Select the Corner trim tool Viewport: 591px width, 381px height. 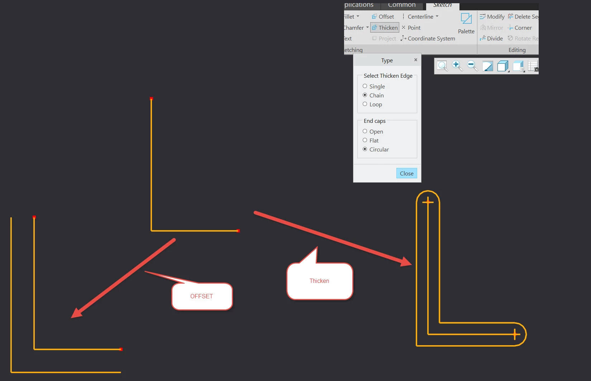pos(520,28)
